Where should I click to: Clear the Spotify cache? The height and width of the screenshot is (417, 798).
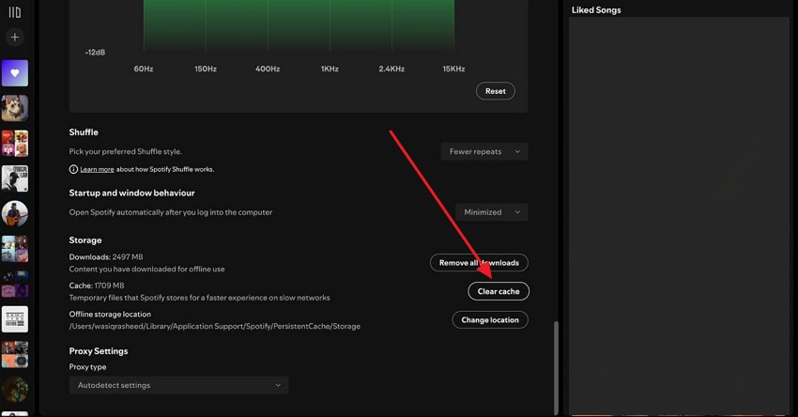499,291
